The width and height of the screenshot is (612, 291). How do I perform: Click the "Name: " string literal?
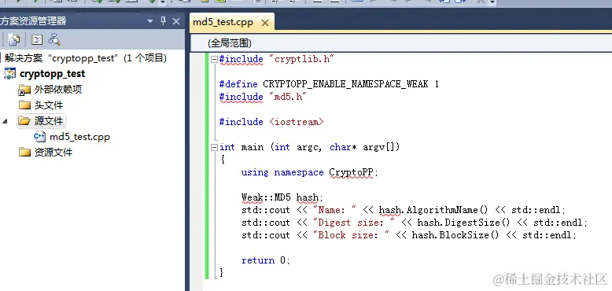click(x=334, y=210)
